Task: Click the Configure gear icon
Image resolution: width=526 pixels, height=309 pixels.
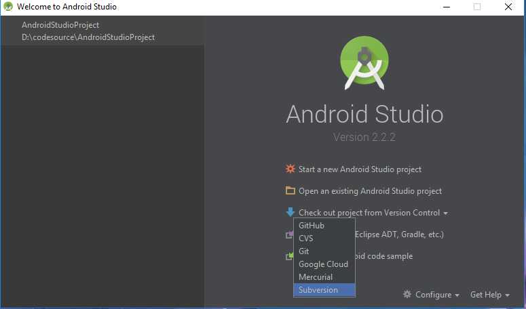Action: pyautogui.click(x=407, y=294)
